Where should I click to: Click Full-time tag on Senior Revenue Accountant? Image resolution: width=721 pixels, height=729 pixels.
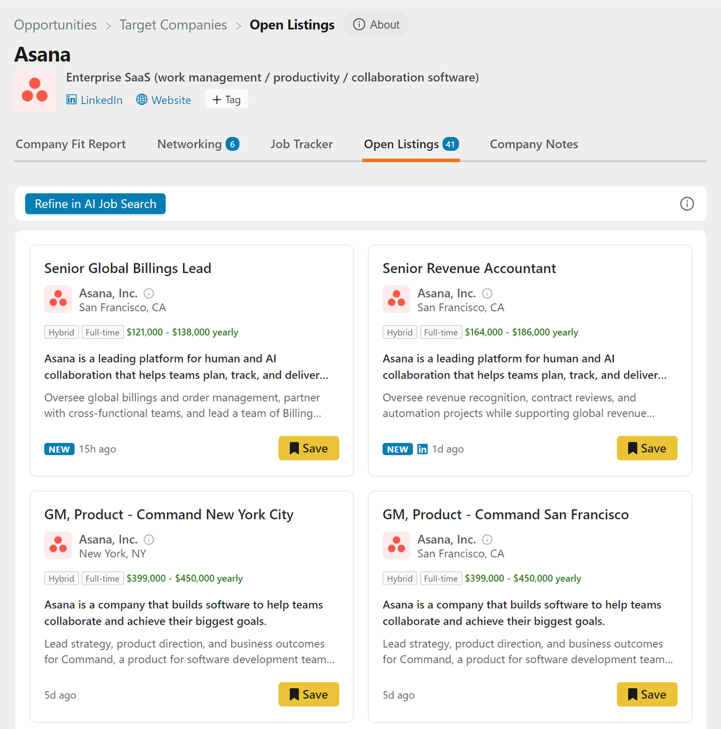point(441,332)
